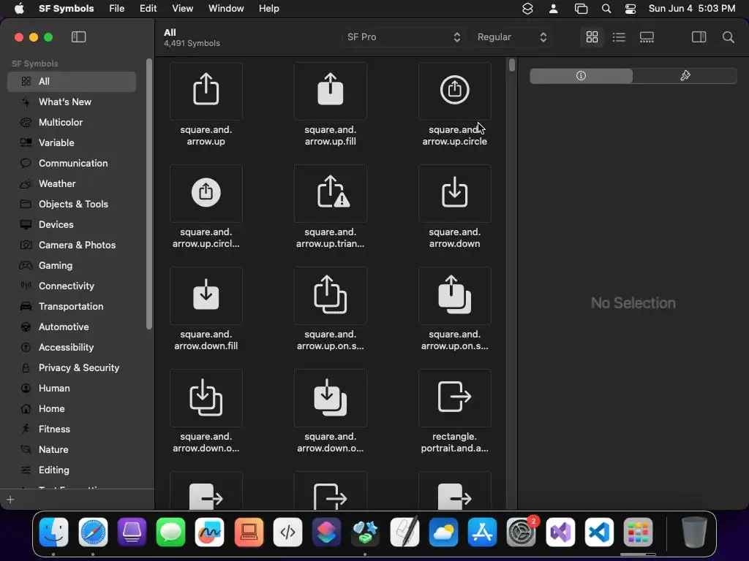Screen dimensions: 749x561
Task: Open the Camera & Photos category
Action: (x=72, y=245)
